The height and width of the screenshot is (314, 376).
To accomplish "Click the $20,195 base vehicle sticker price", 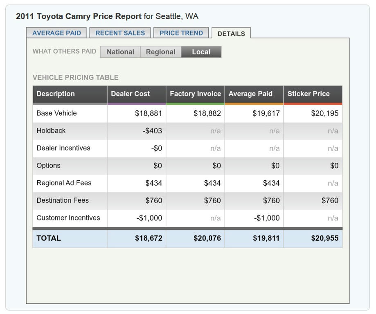I will tap(325, 113).
